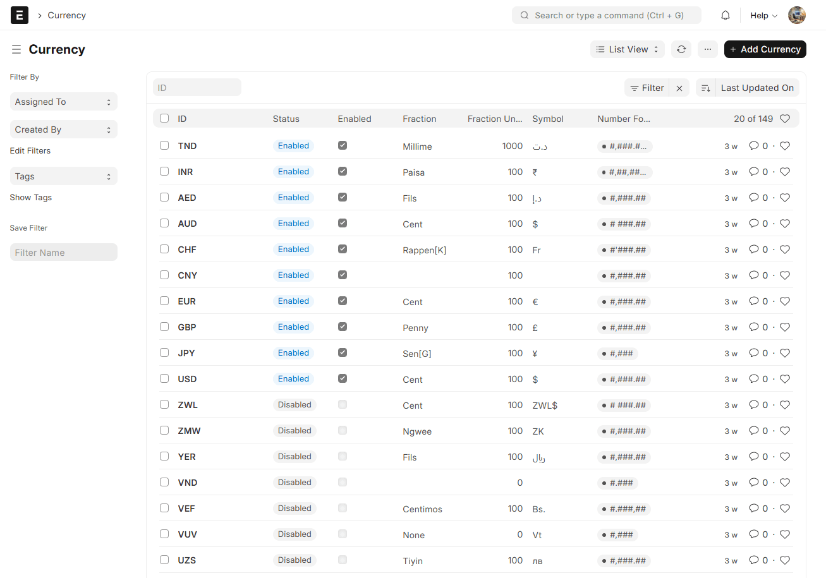The width and height of the screenshot is (826, 578).
Task: Toggle the sidebar hamburger icon
Action: (16, 49)
